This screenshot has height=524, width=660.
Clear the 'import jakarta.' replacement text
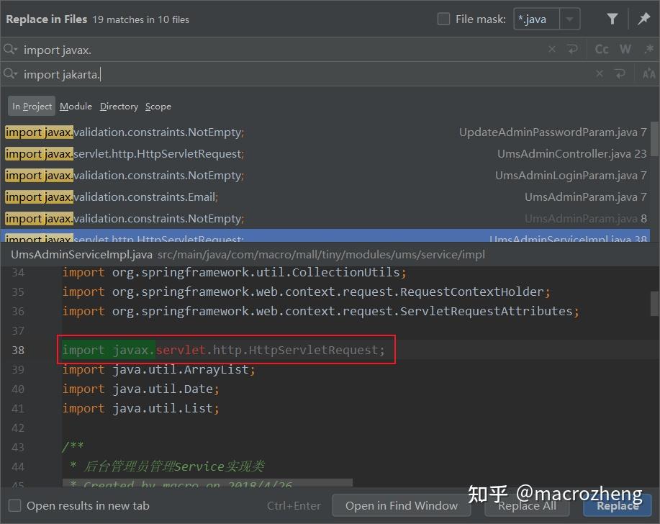coord(600,73)
